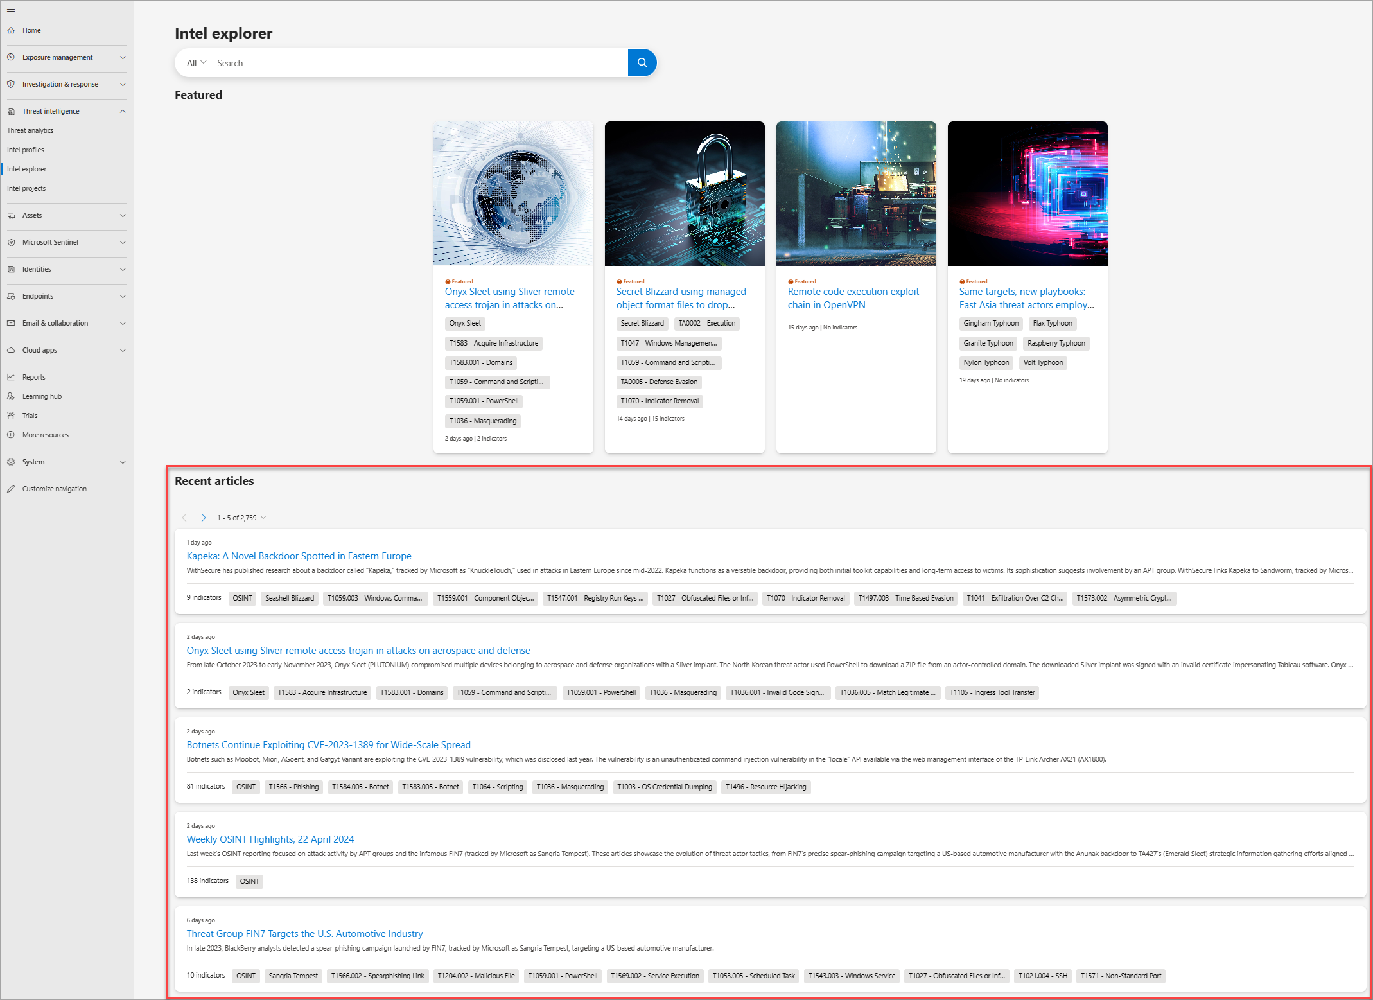Expand the Endpoints section chevron

(x=123, y=296)
